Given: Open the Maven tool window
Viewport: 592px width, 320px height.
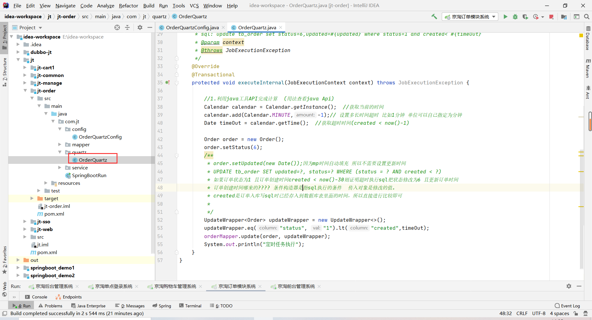Looking at the screenshot, I should pos(588,68).
